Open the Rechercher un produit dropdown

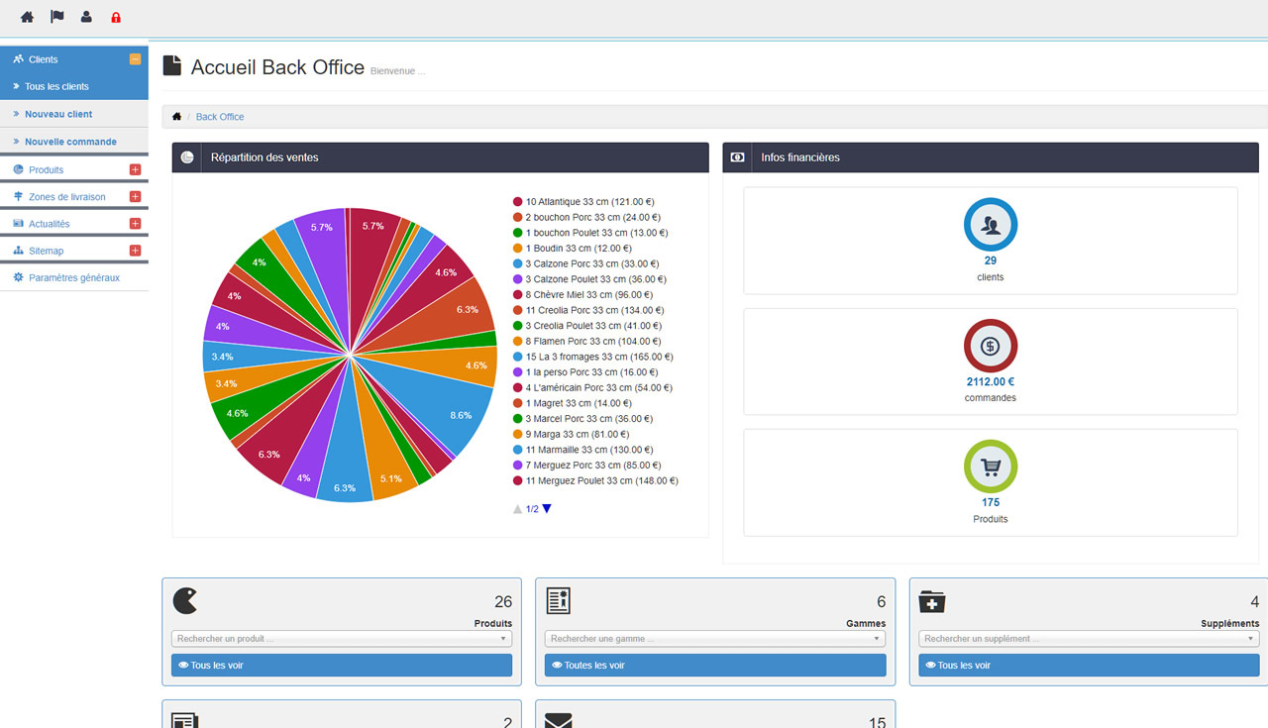coord(341,639)
